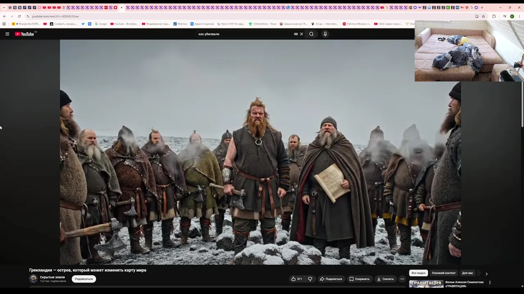This screenshot has width=524, height=294.
Task: Open the VK bookmark icon
Action: pyautogui.click(x=90, y=24)
